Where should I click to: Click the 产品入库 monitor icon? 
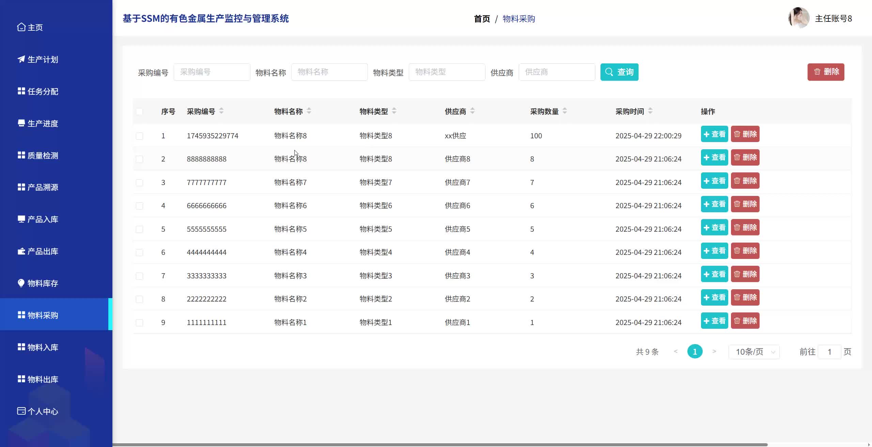21,219
